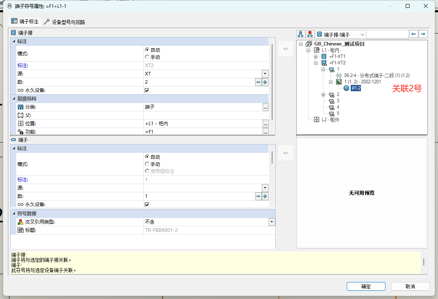Collapse the =F1-XT2 tree node
The height and width of the screenshot is (299, 438).
coord(316,62)
